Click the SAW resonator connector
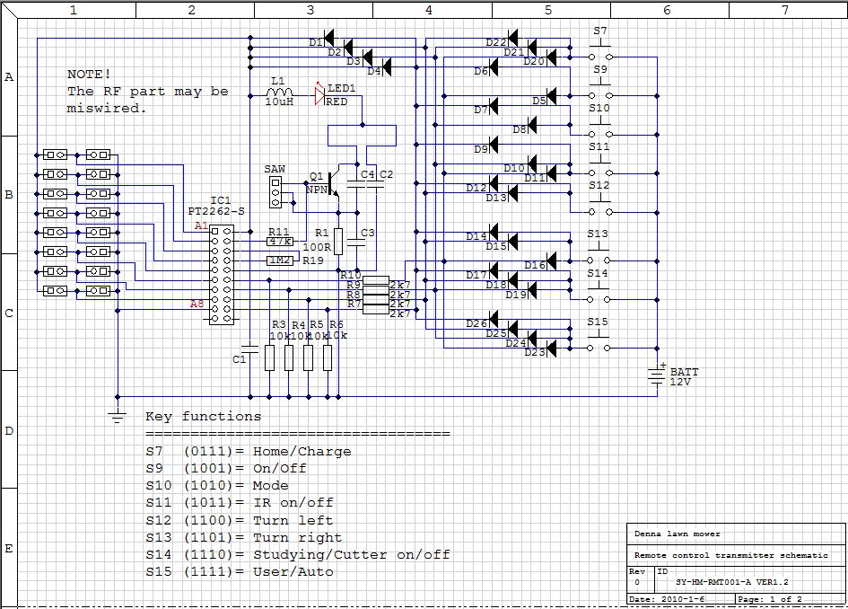Viewport: 848px width, 609px height. (x=275, y=190)
